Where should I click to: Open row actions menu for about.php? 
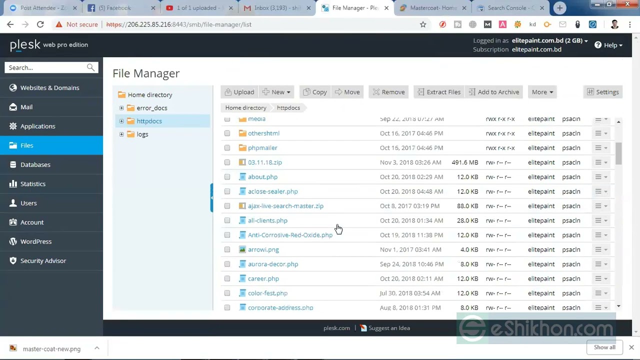coord(600,177)
